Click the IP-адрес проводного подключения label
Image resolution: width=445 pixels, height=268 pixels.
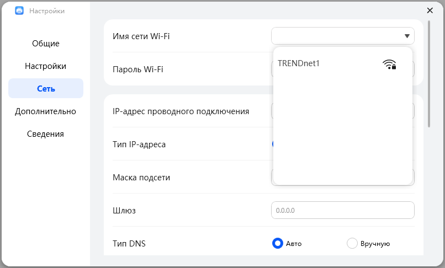coord(181,111)
